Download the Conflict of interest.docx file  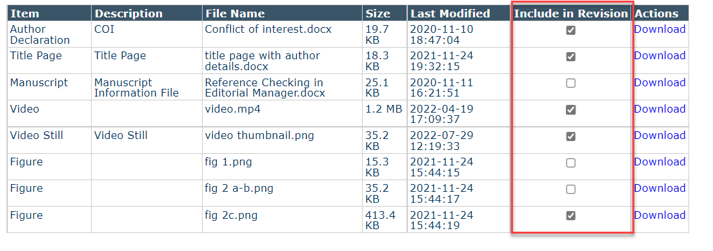660,29
